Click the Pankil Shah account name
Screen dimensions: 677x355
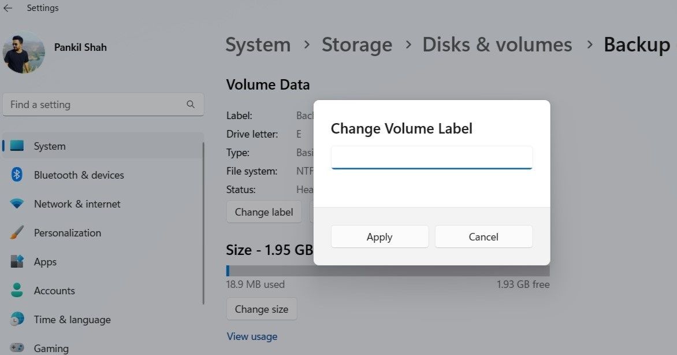point(80,47)
